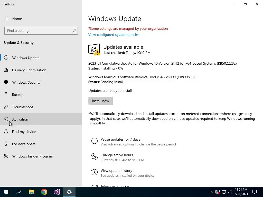Click 'Some settings are managed by your organization'
Screen dimensions: 263x197
click(x=128, y=28)
